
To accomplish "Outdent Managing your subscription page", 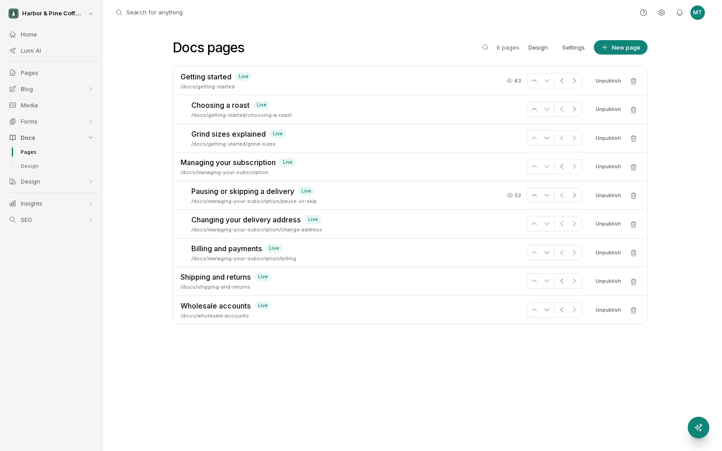I will pyautogui.click(x=562, y=166).
